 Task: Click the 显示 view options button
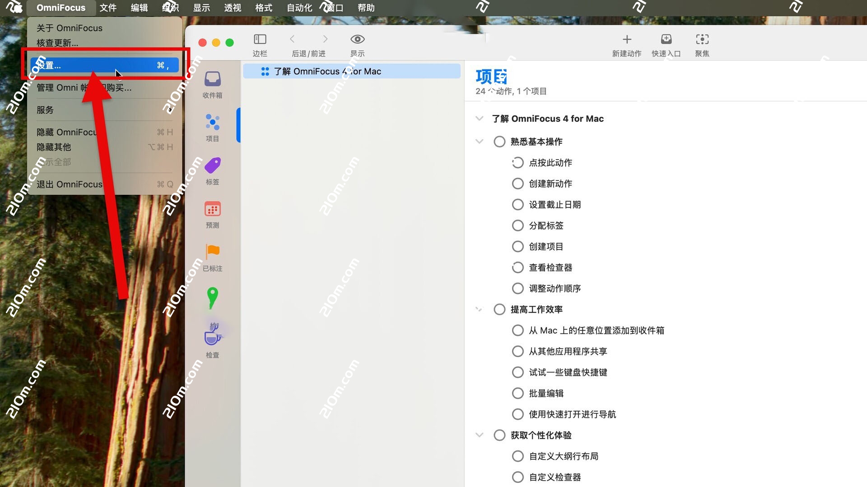[357, 39]
